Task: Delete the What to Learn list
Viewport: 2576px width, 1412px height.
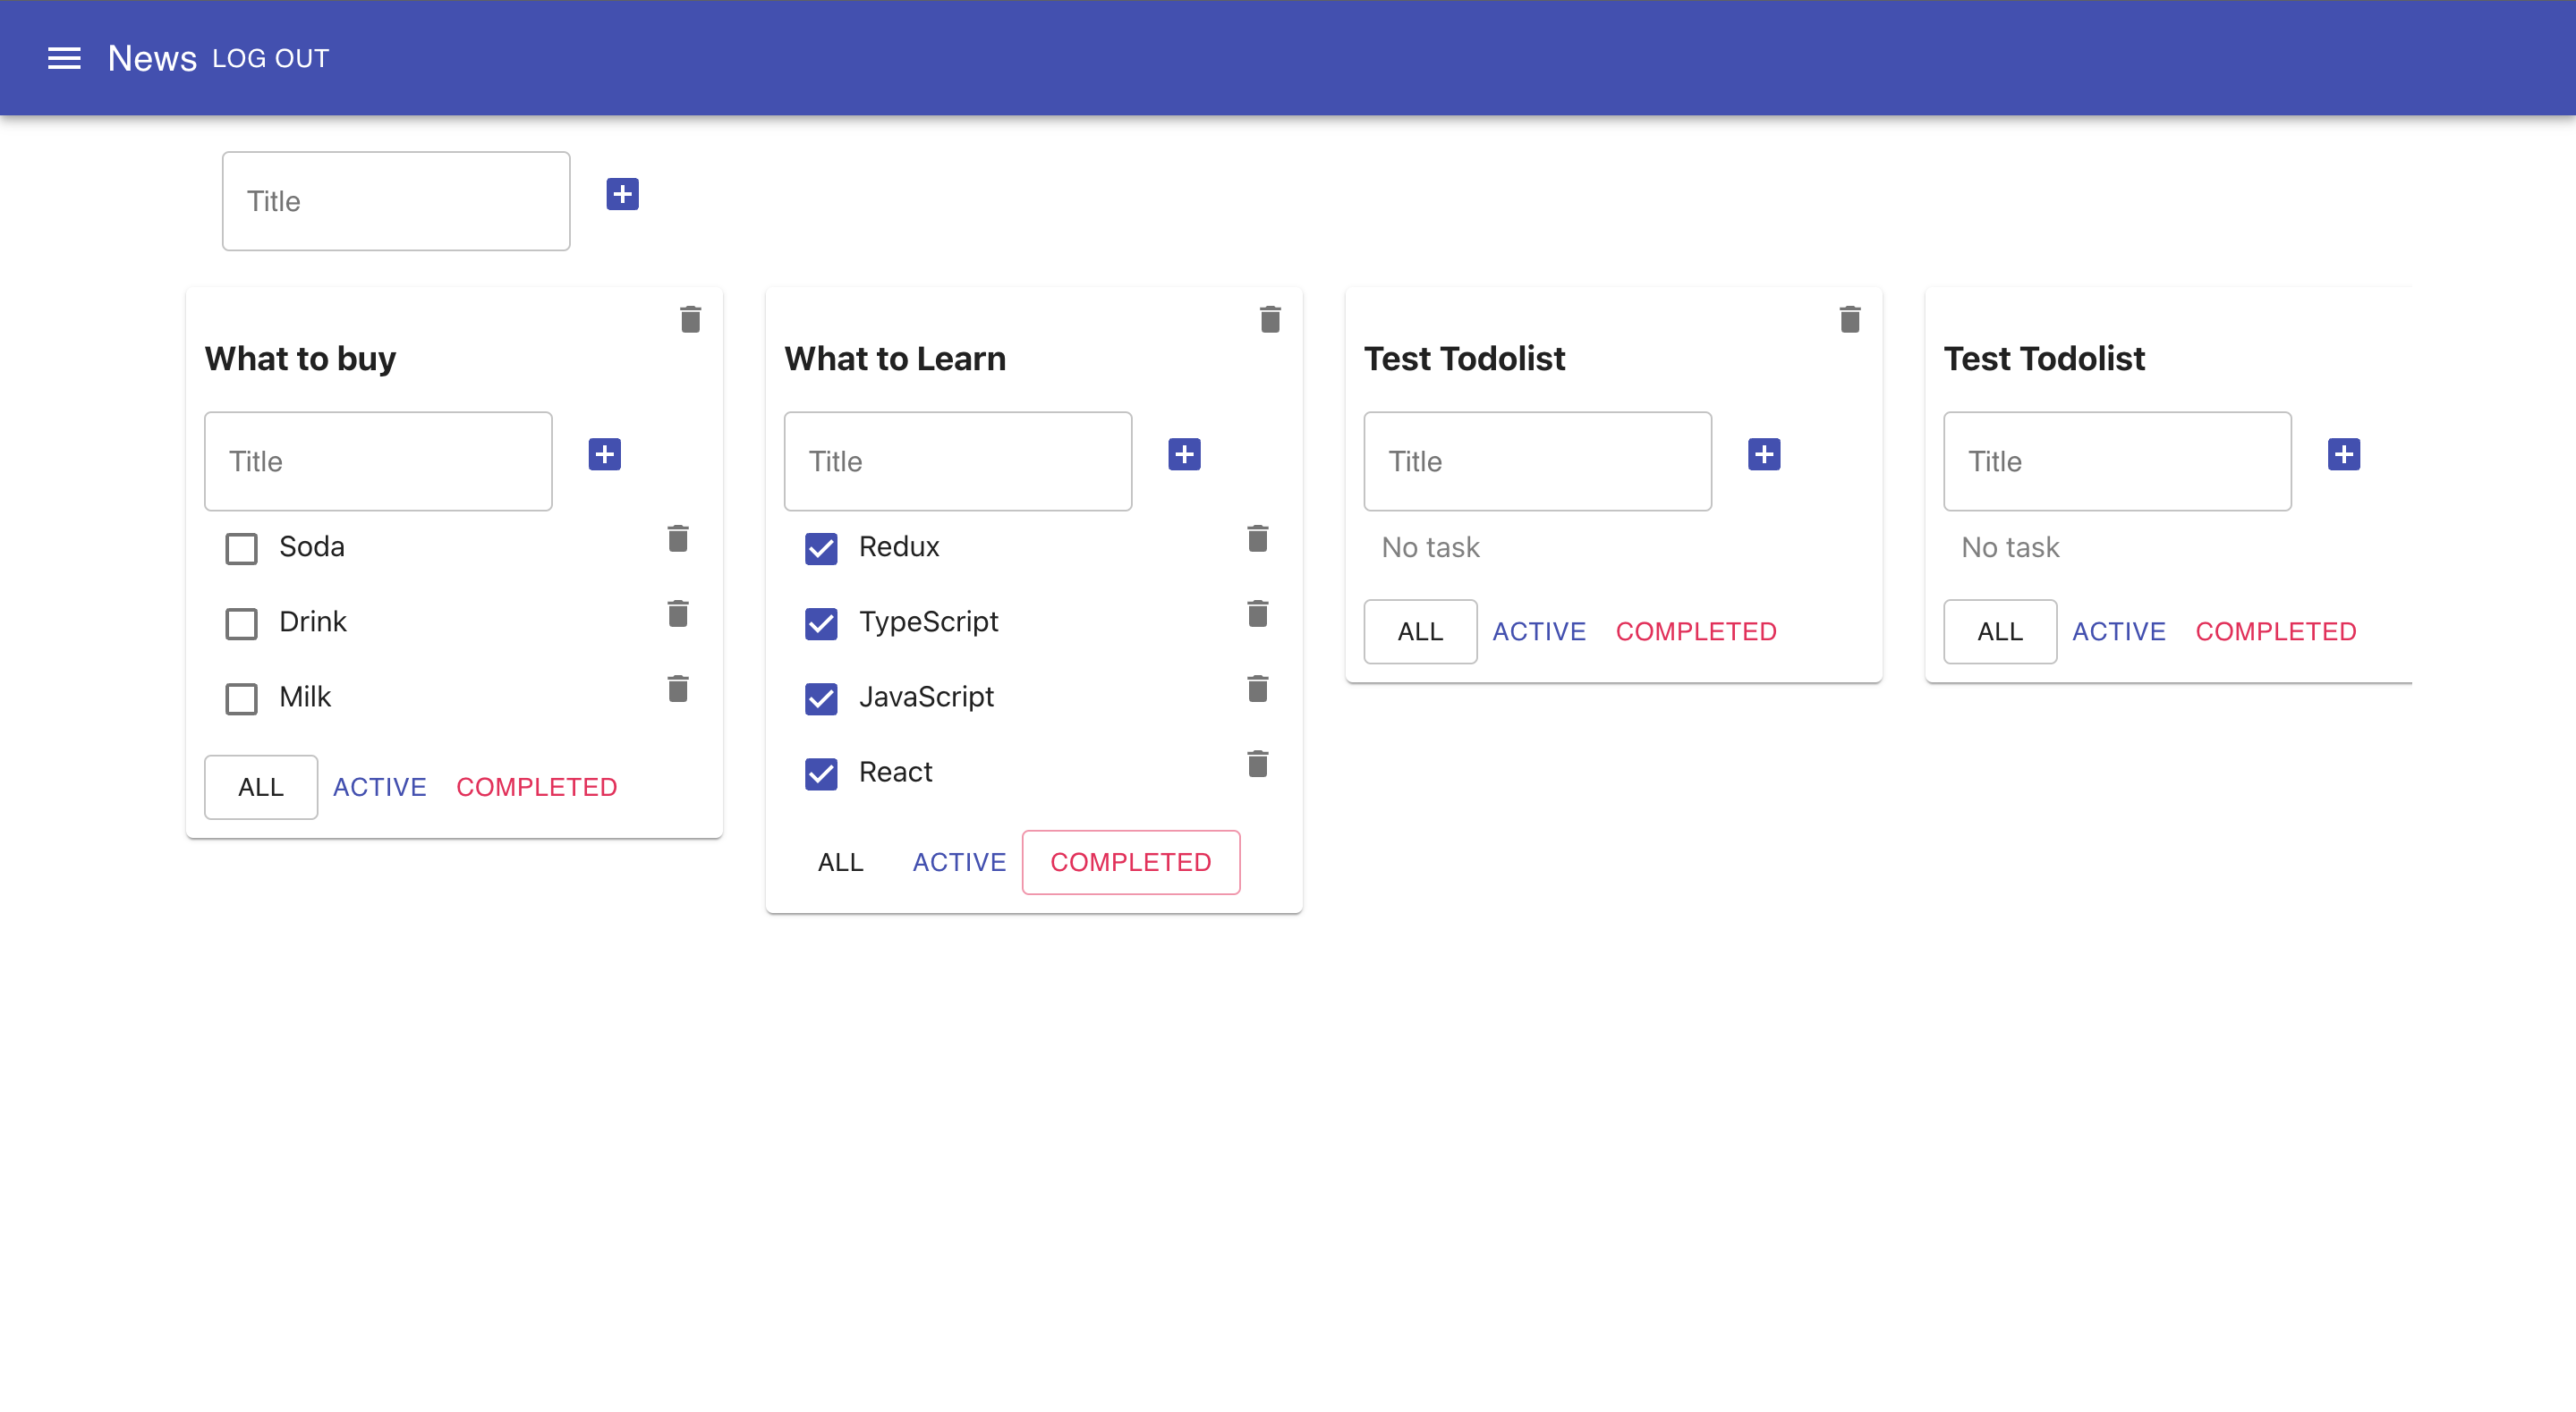Action: pyautogui.click(x=1270, y=320)
